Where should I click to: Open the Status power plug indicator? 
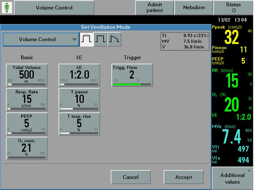(x=233, y=8)
